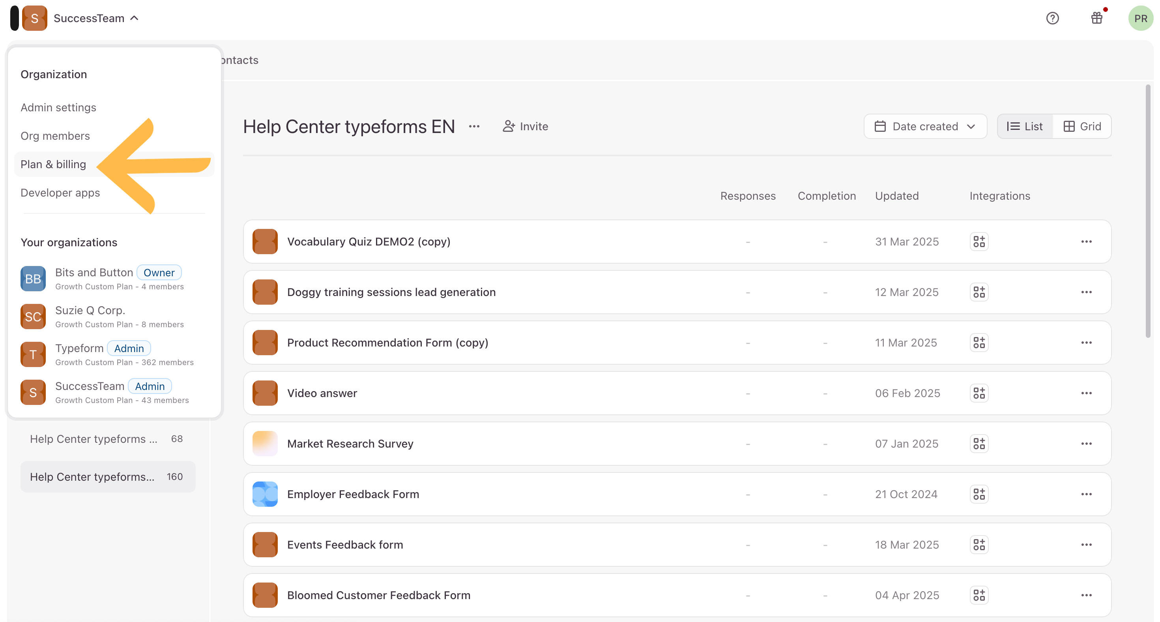The width and height of the screenshot is (1160, 622).
Task: Click the Employer Feedback Form blue thumbnail
Action: (x=265, y=494)
